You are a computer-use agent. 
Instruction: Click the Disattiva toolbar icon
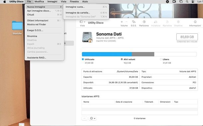178,22
